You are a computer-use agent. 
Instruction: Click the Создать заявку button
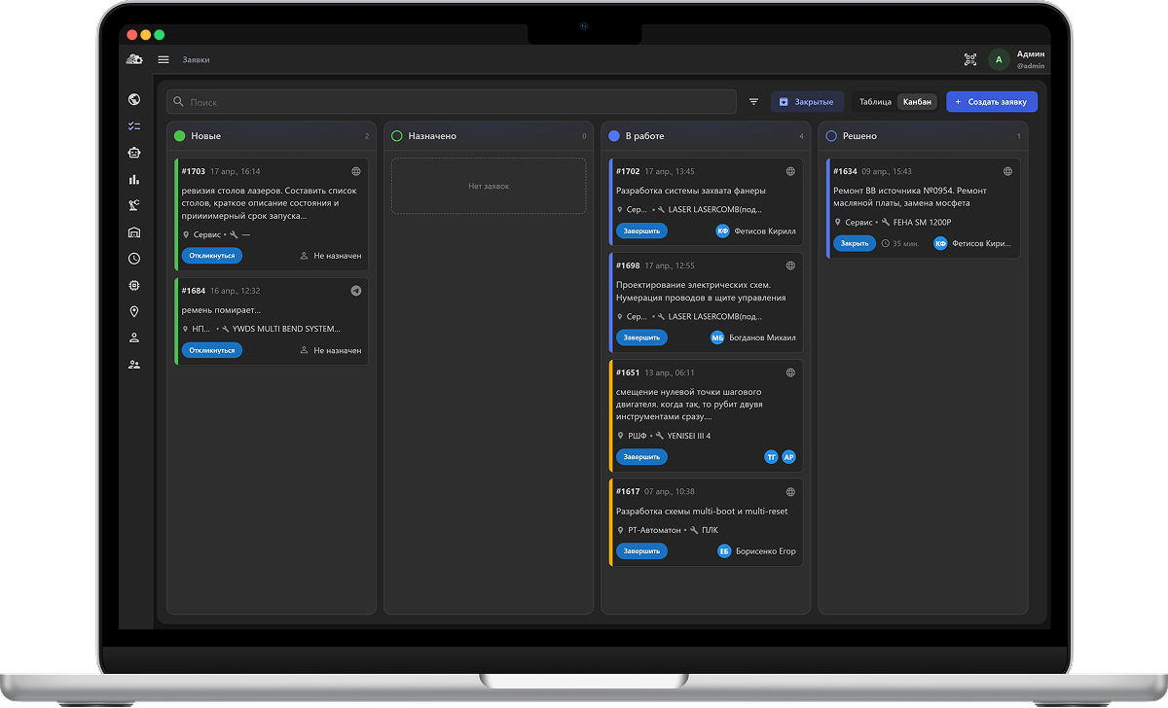(992, 102)
